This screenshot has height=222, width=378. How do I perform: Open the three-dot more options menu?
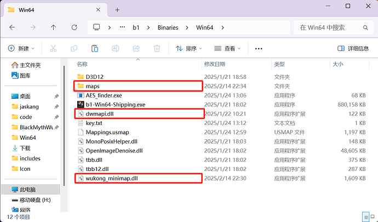tap(259, 49)
